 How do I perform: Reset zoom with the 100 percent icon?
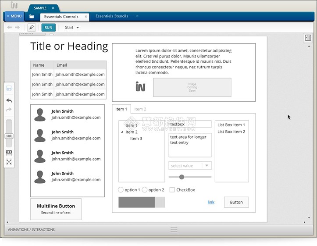coord(9,153)
